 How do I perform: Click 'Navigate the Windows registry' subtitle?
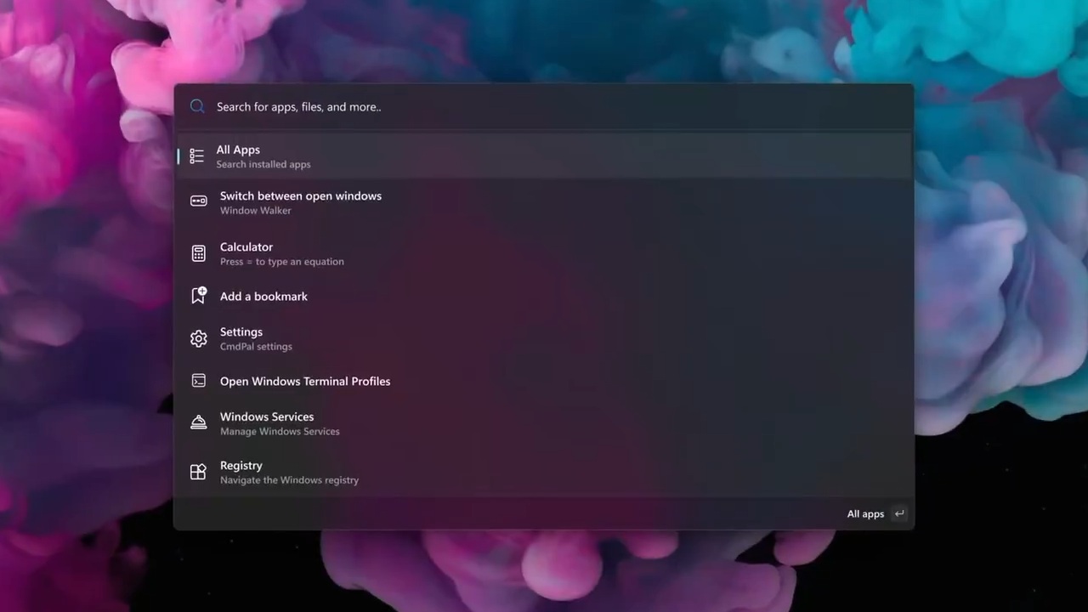click(x=289, y=479)
